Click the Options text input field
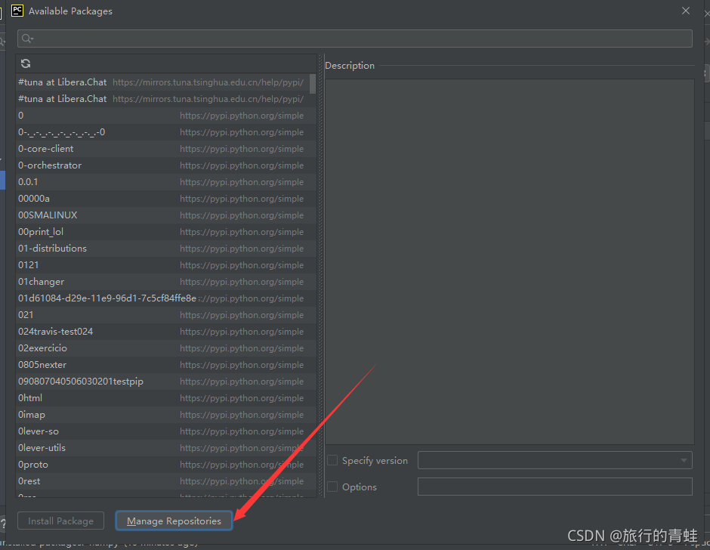 pyautogui.click(x=555, y=487)
